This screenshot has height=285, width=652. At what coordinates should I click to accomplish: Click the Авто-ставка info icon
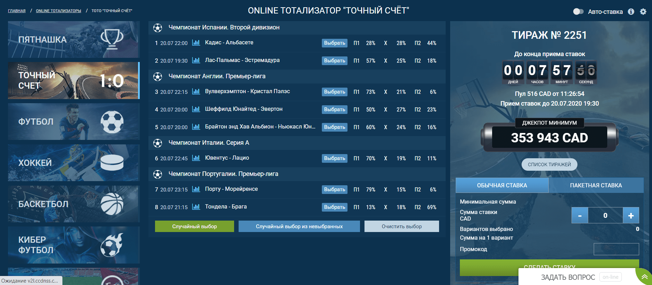click(631, 11)
